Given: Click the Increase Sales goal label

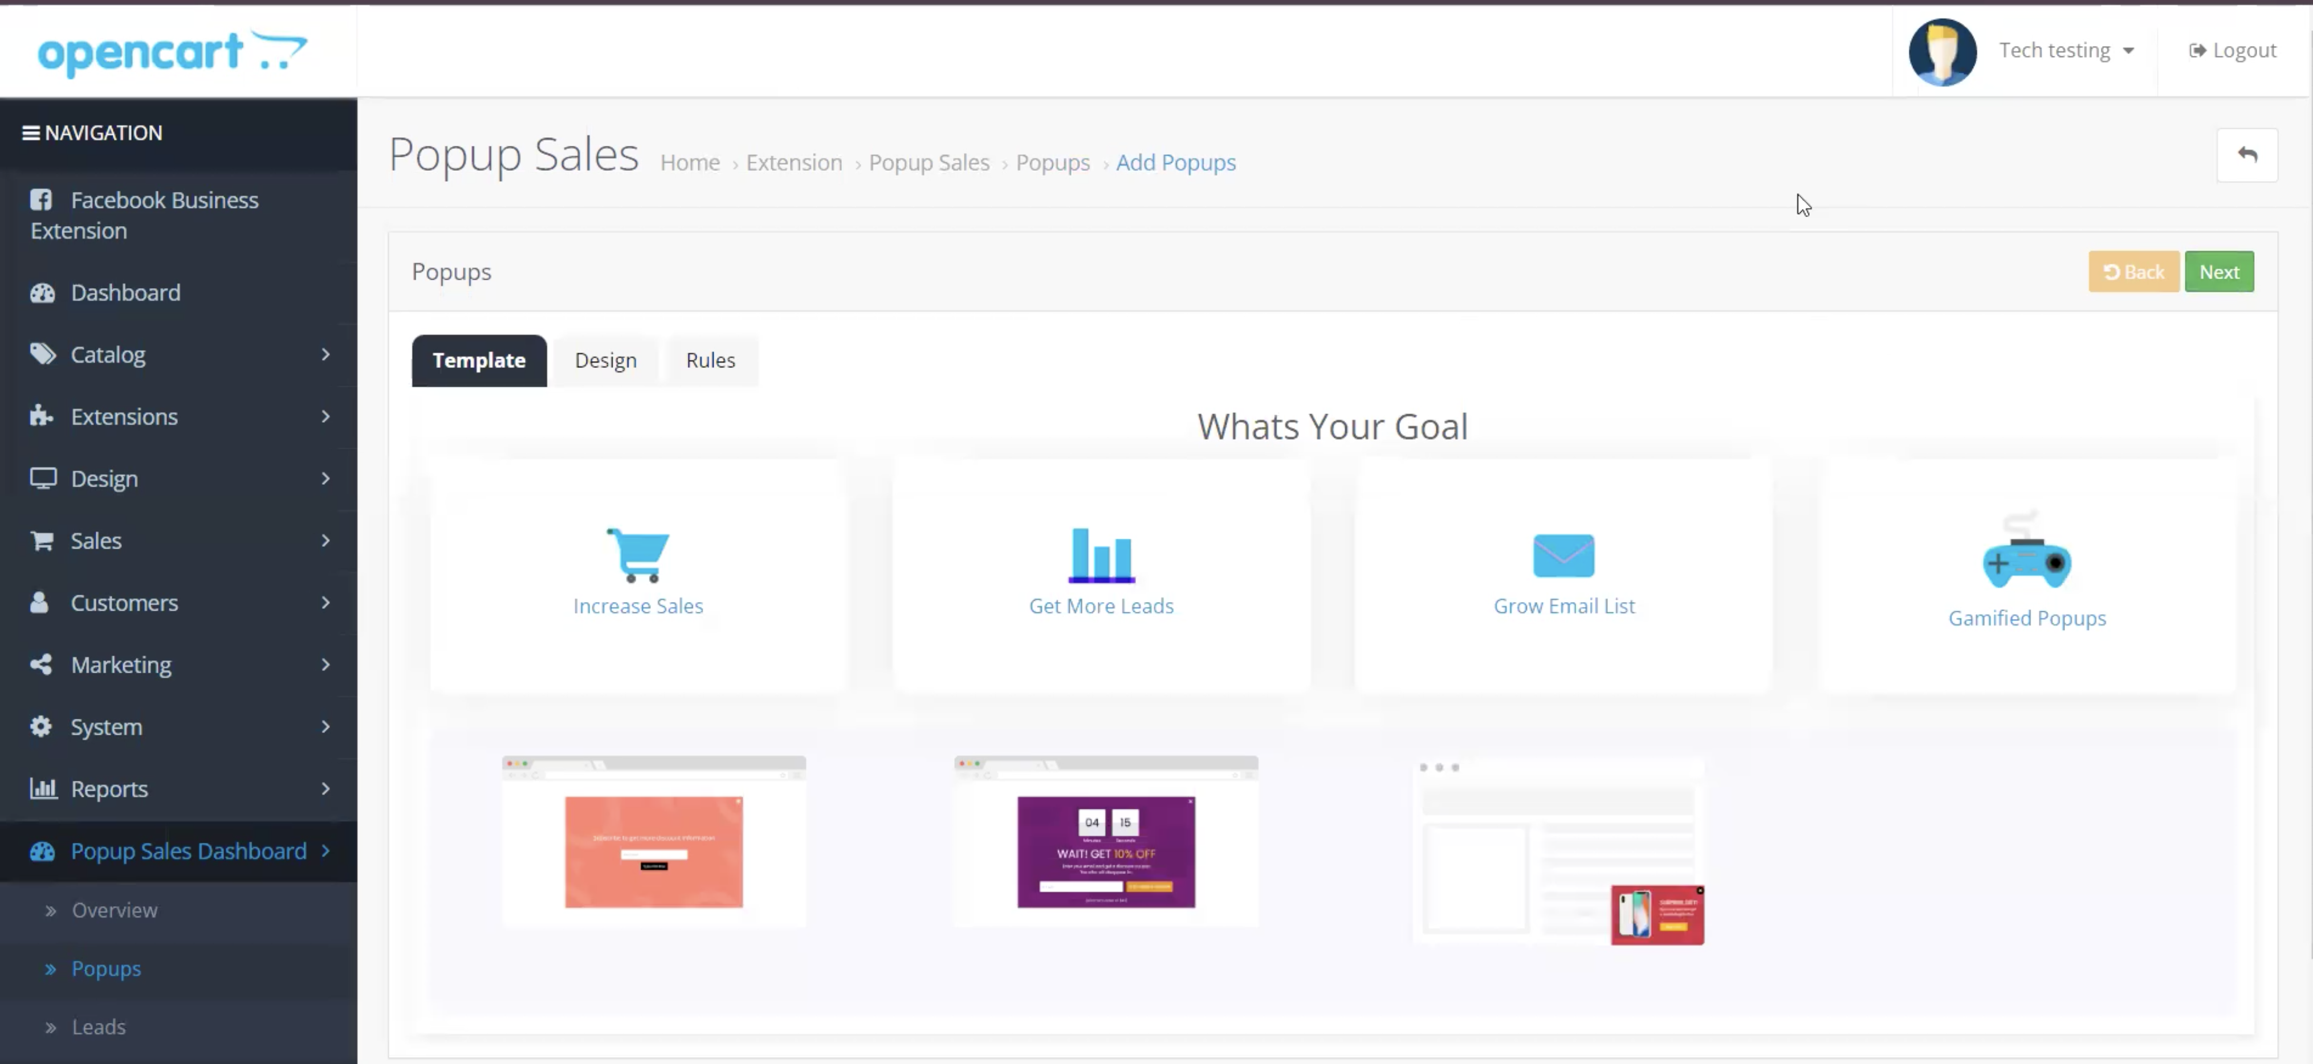Looking at the screenshot, I should coord(637,607).
